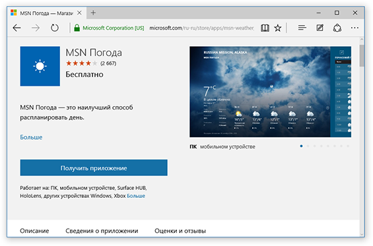Viewport: 373px width, 246px height.
Task: Select мобильном устройстве screenshot filter
Action: (227, 146)
